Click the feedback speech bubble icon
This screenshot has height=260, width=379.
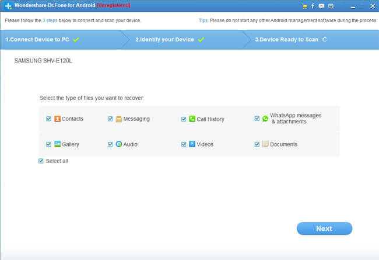(321, 6)
